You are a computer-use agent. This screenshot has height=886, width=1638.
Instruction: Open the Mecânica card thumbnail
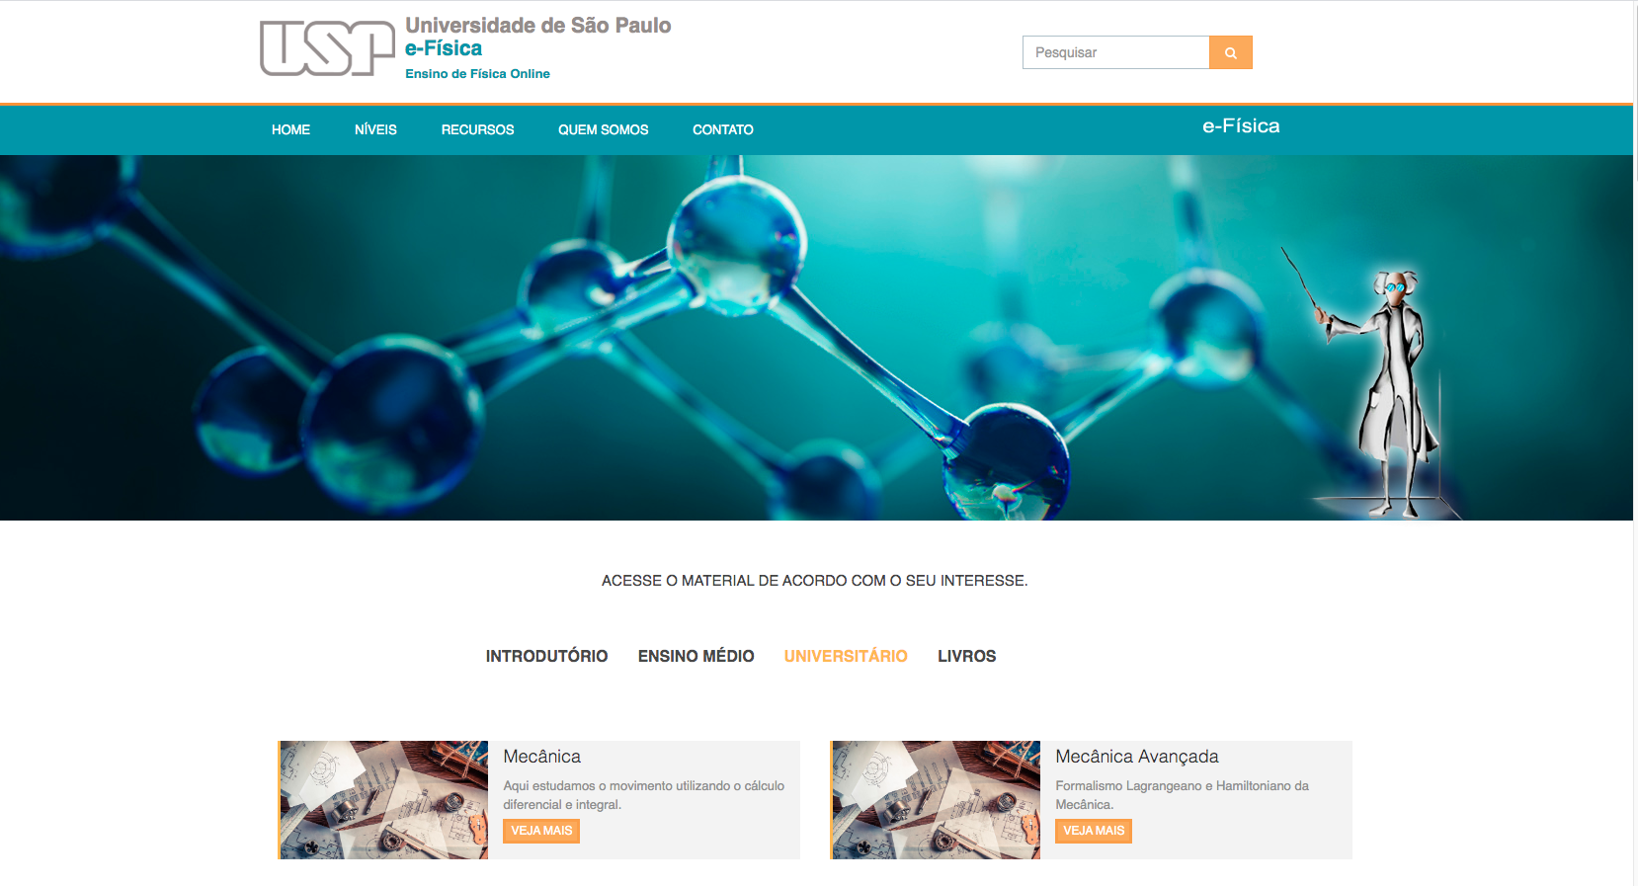[x=383, y=800]
